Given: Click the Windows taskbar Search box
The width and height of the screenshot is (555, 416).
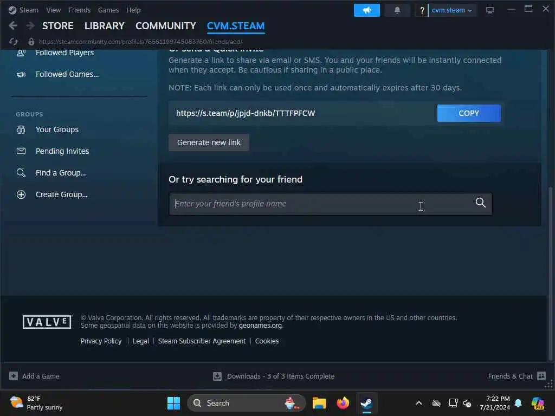Looking at the screenshot, I should tap(247, 403).
